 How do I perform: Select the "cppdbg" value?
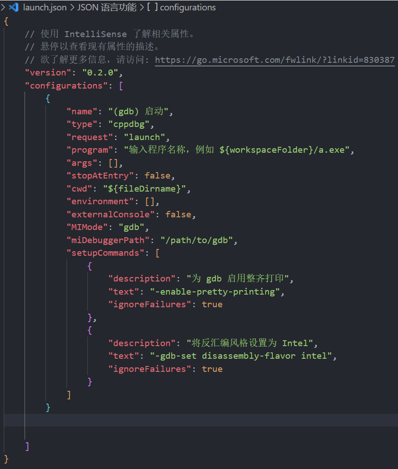pos(129,124)
